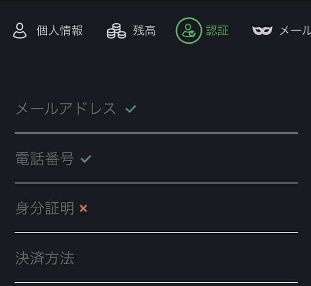Viewport: 311px width, 286px height.
Task: Open the 決済方法 row label
Action: click(45, 259)
